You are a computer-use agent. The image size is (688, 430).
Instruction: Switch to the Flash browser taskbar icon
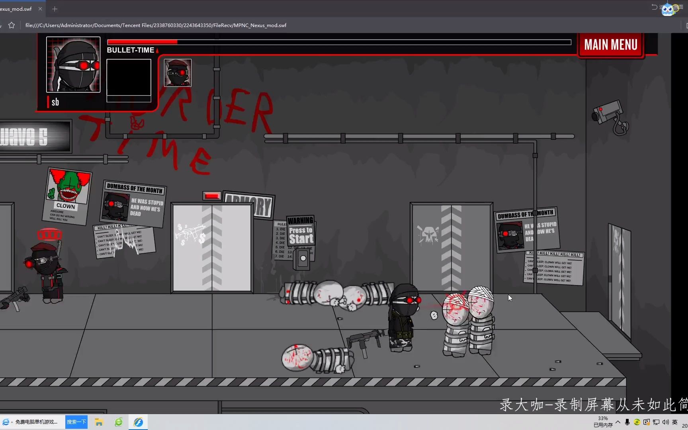click(138, 422)
